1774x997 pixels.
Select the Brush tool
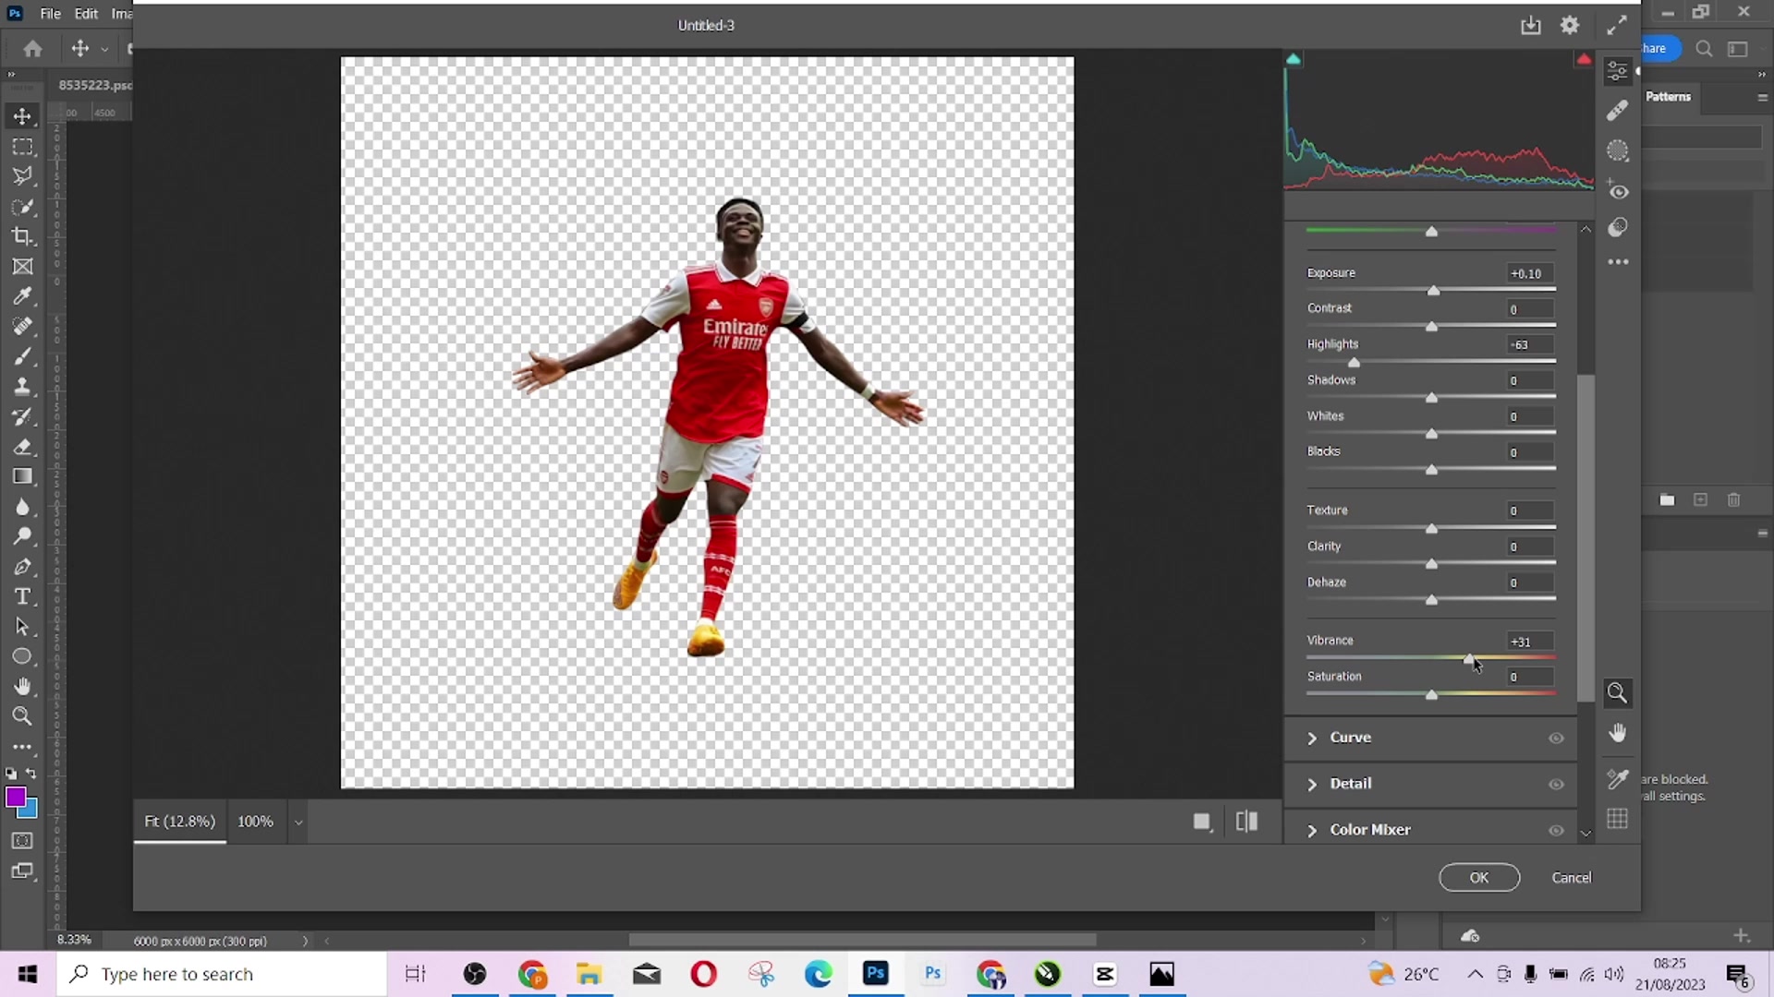click(22, 356)
